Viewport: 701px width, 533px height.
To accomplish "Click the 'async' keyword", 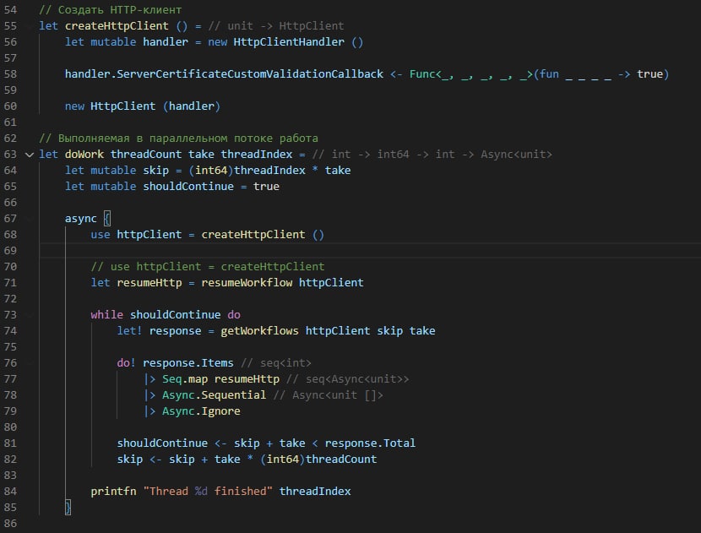I will (81, 219).
